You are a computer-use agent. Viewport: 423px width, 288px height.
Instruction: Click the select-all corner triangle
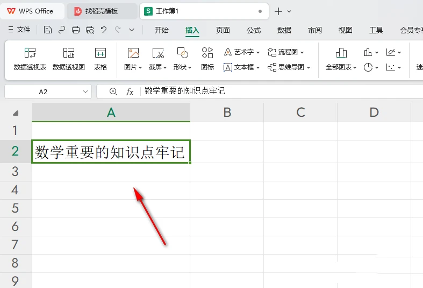[16, 113]
